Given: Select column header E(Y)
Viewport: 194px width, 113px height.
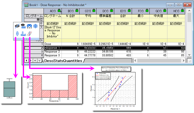Looking at the screenshot, I should [123, 11].
